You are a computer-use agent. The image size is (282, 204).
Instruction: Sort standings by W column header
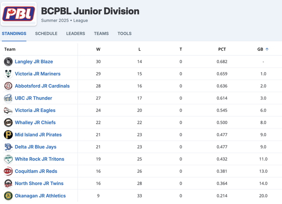tap(98, 49)
